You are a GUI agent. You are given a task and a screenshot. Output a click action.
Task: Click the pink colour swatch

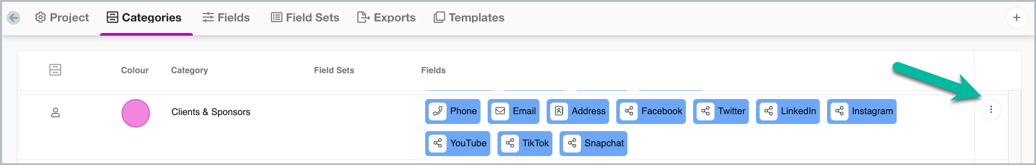136,113
